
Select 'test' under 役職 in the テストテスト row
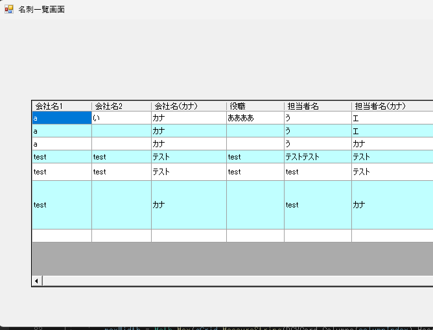click(255, 157)
